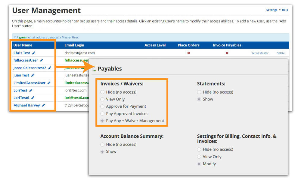Click the pencil icon next to LoriTest6
The image size is (301, 180).
pyautogui.click(x=33, y=98)
